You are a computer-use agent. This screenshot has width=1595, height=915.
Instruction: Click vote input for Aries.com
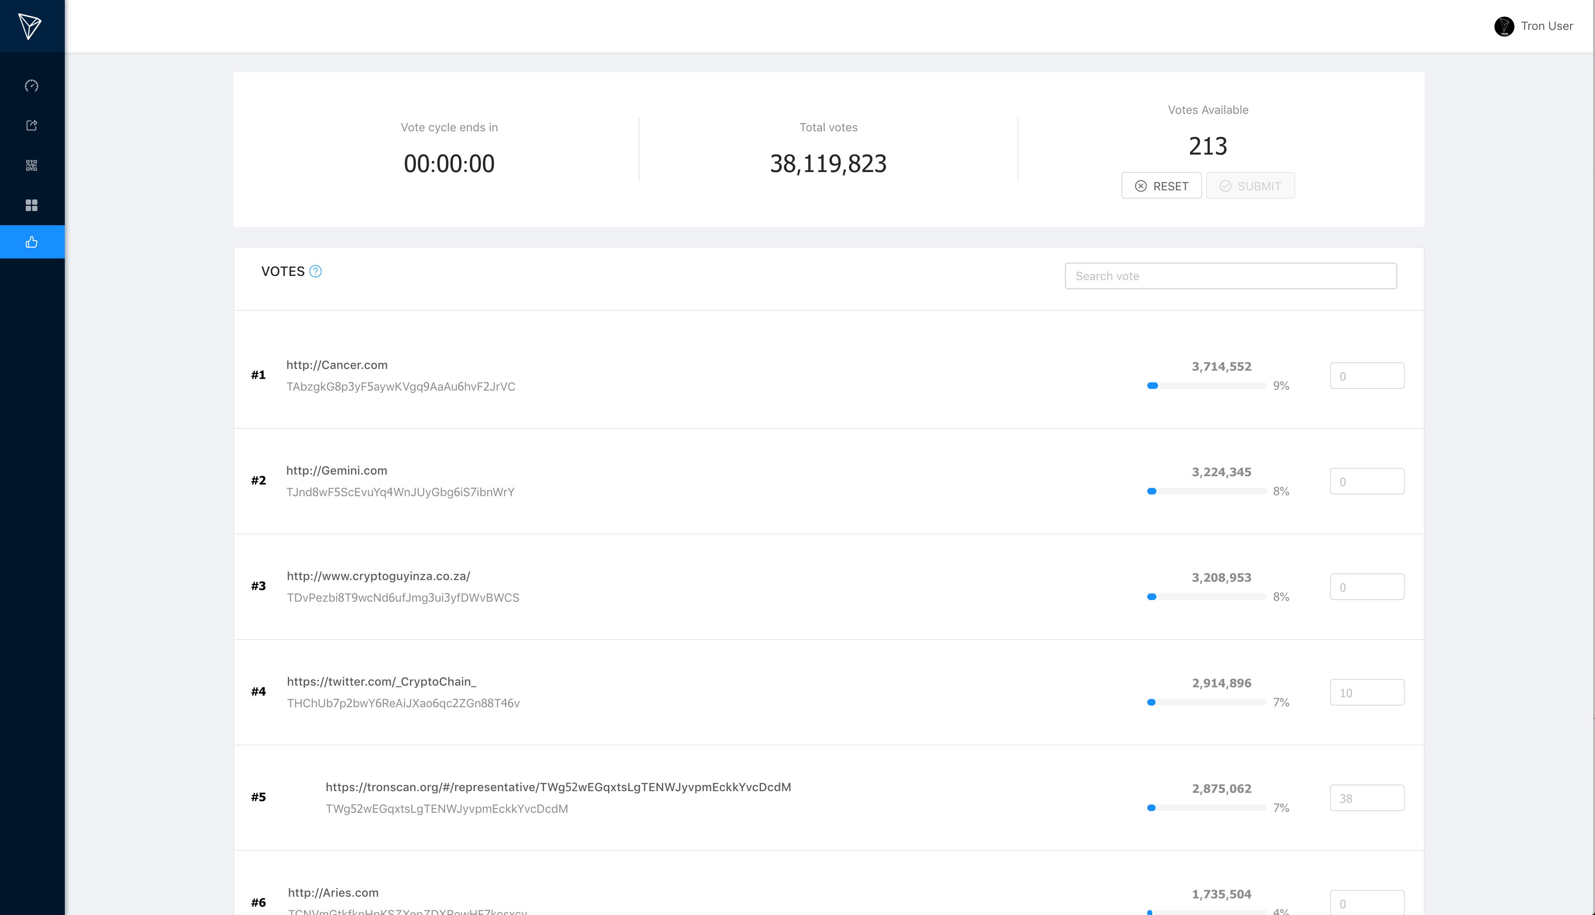click(x=1367, y=903)
